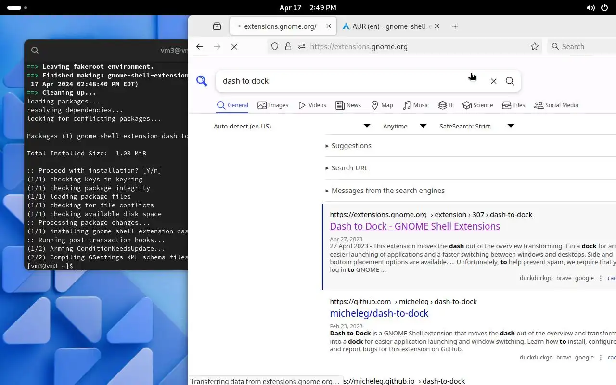
Task: Click the Apr 27, 2023 result date
Action: [x=346, y=239]
